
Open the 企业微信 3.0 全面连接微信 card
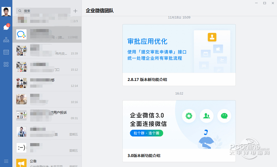(x=179, y=131)
